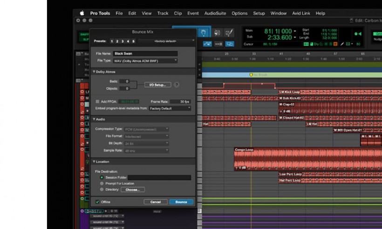Collapse the Audio section

point(94,119)
